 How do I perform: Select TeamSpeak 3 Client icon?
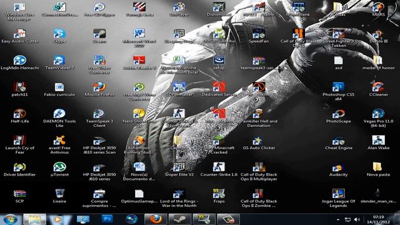[99, 114]
